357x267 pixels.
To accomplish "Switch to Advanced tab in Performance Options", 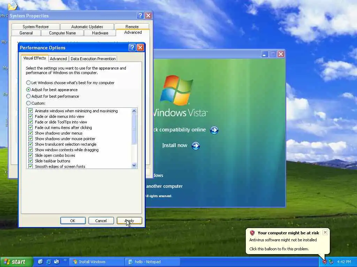I will tap(58, 59).
